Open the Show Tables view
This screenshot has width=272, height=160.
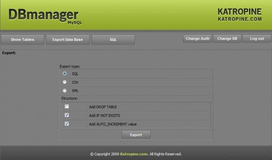pos(23,39)
